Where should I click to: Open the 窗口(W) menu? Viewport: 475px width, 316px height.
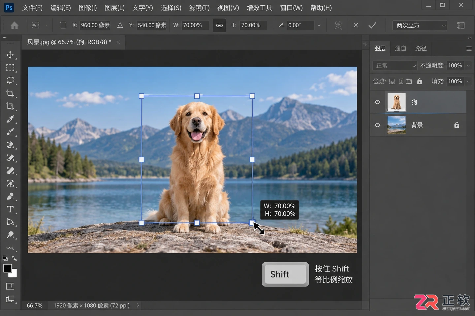coord(291,8)
